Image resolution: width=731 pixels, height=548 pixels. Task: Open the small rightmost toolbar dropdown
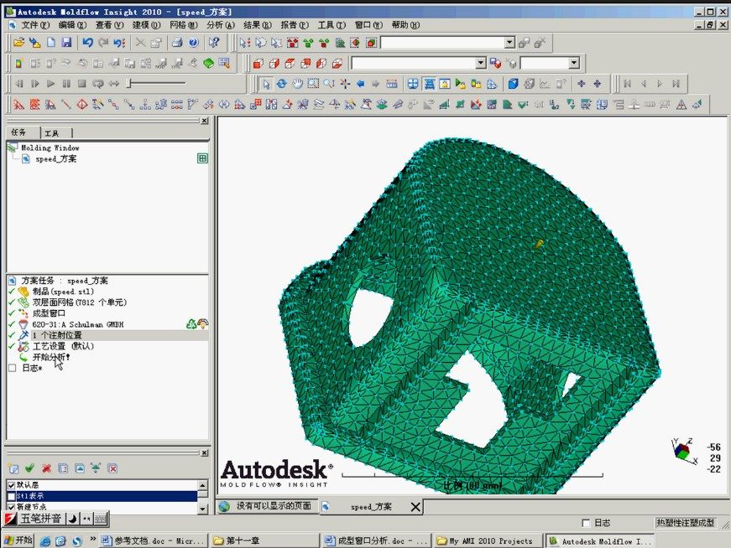pyautogui.click(x=574, y=63)
